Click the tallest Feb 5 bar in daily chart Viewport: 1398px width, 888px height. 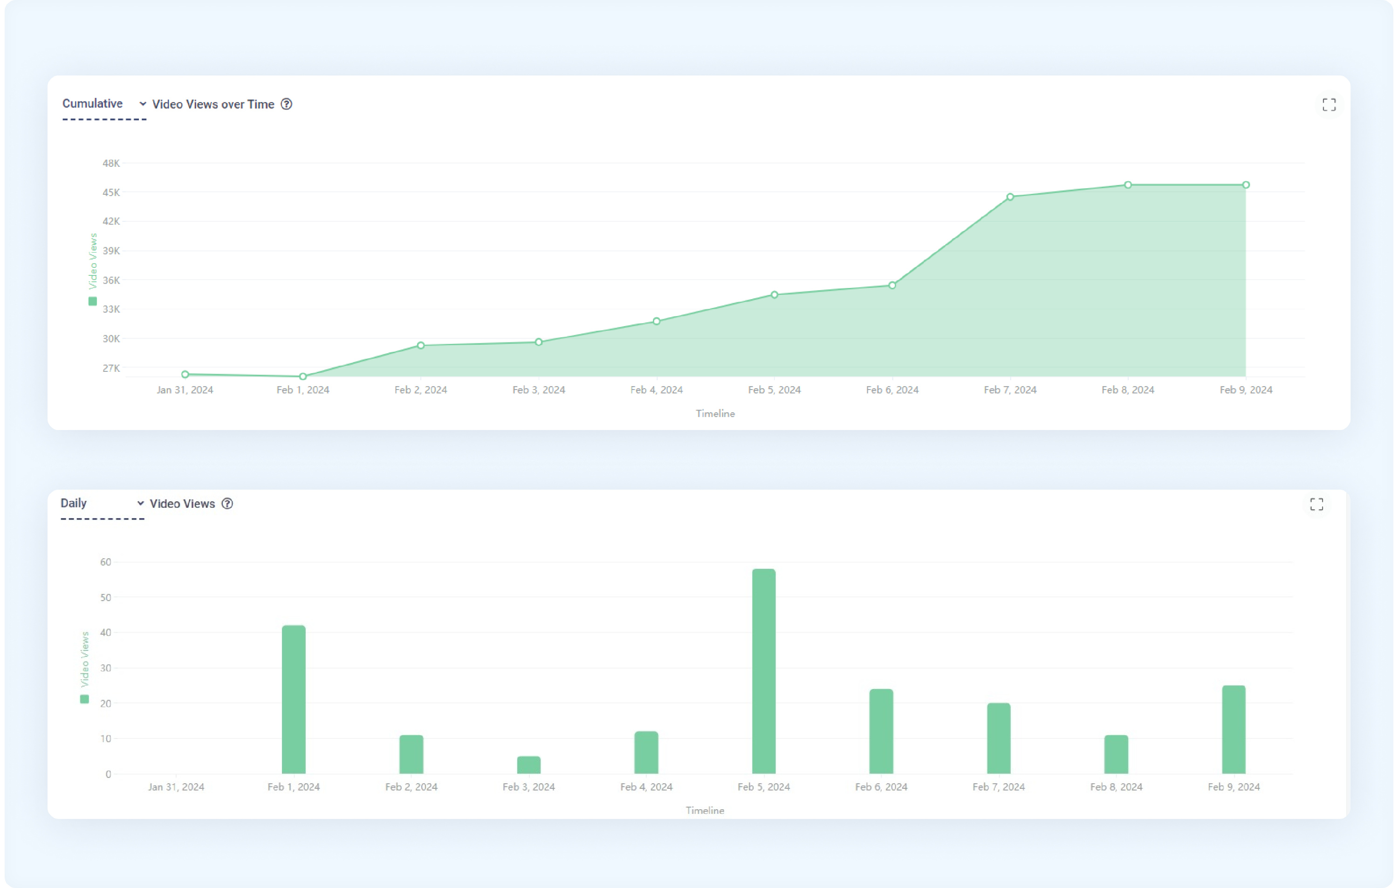pyautogui.click(x=764, y=671)
